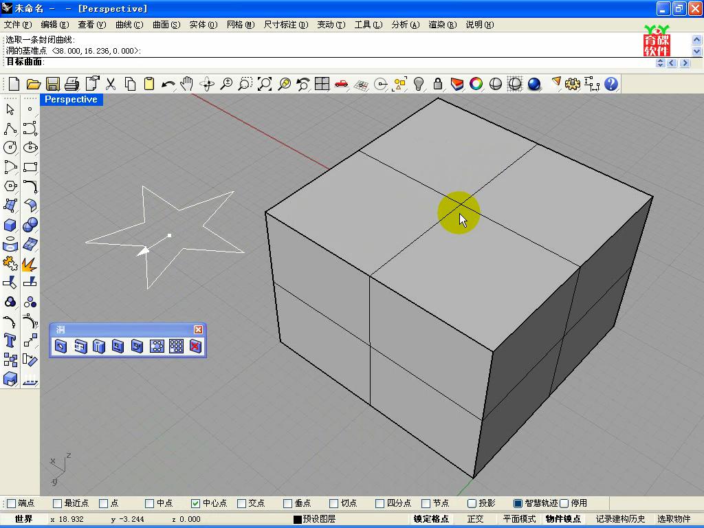Uncheck the 中心点 snap checkbox
This screenshot has height=528, width=704.
tap(195, 503)
